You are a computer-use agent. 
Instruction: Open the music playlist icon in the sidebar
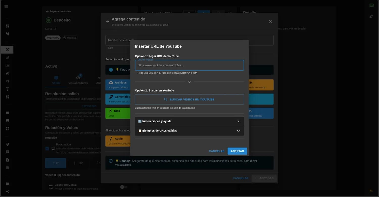coord(7,81)
